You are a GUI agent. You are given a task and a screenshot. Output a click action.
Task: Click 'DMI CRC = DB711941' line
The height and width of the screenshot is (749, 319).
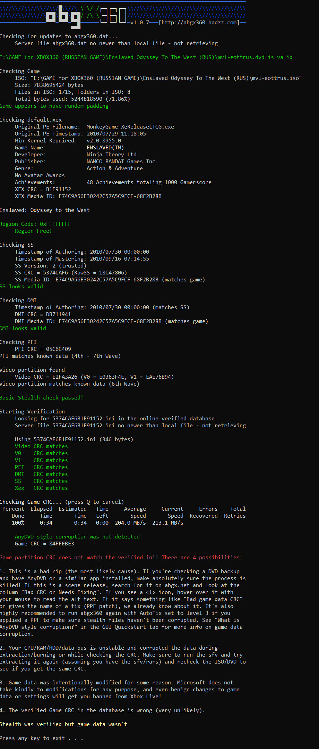(43, 314)
